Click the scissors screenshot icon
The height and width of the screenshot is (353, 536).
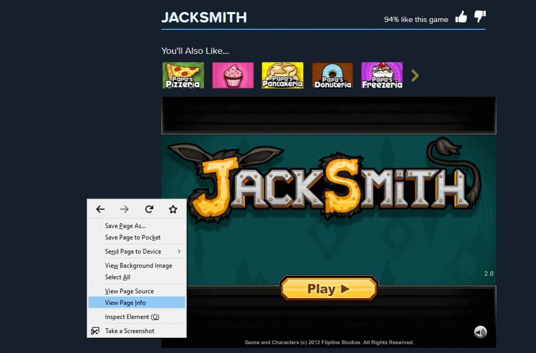(x=95, y=331)
